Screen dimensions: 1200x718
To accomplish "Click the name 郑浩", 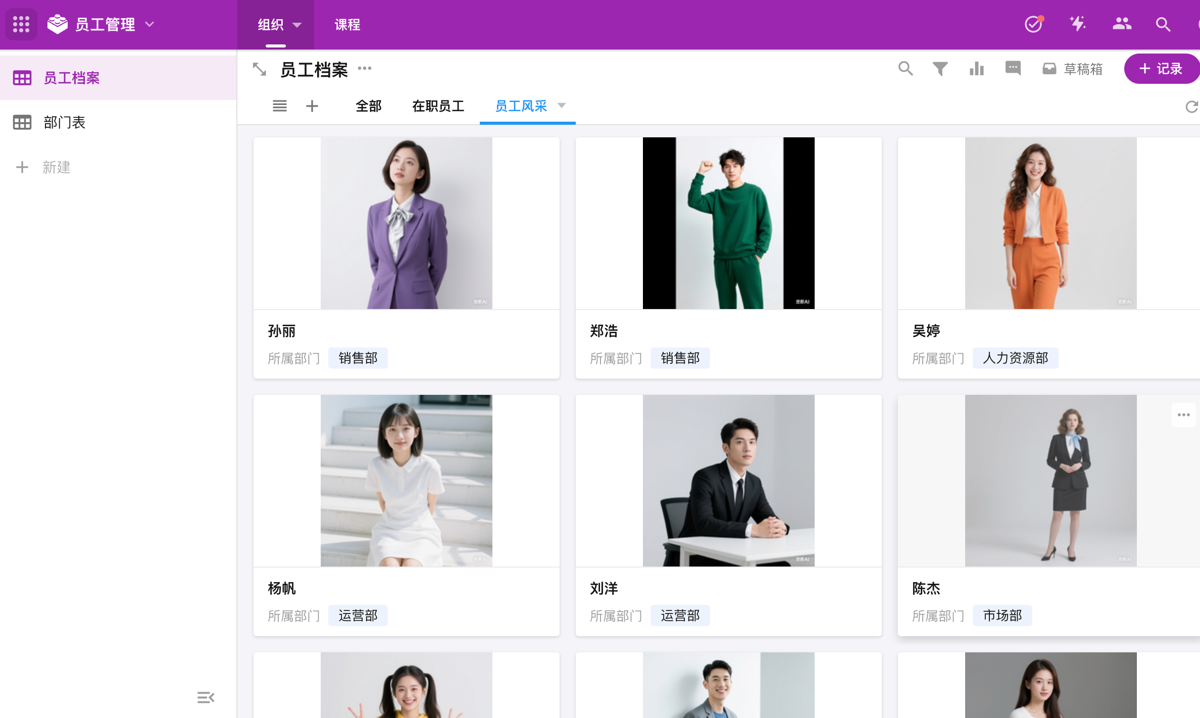I will click(x=604, y=331).
